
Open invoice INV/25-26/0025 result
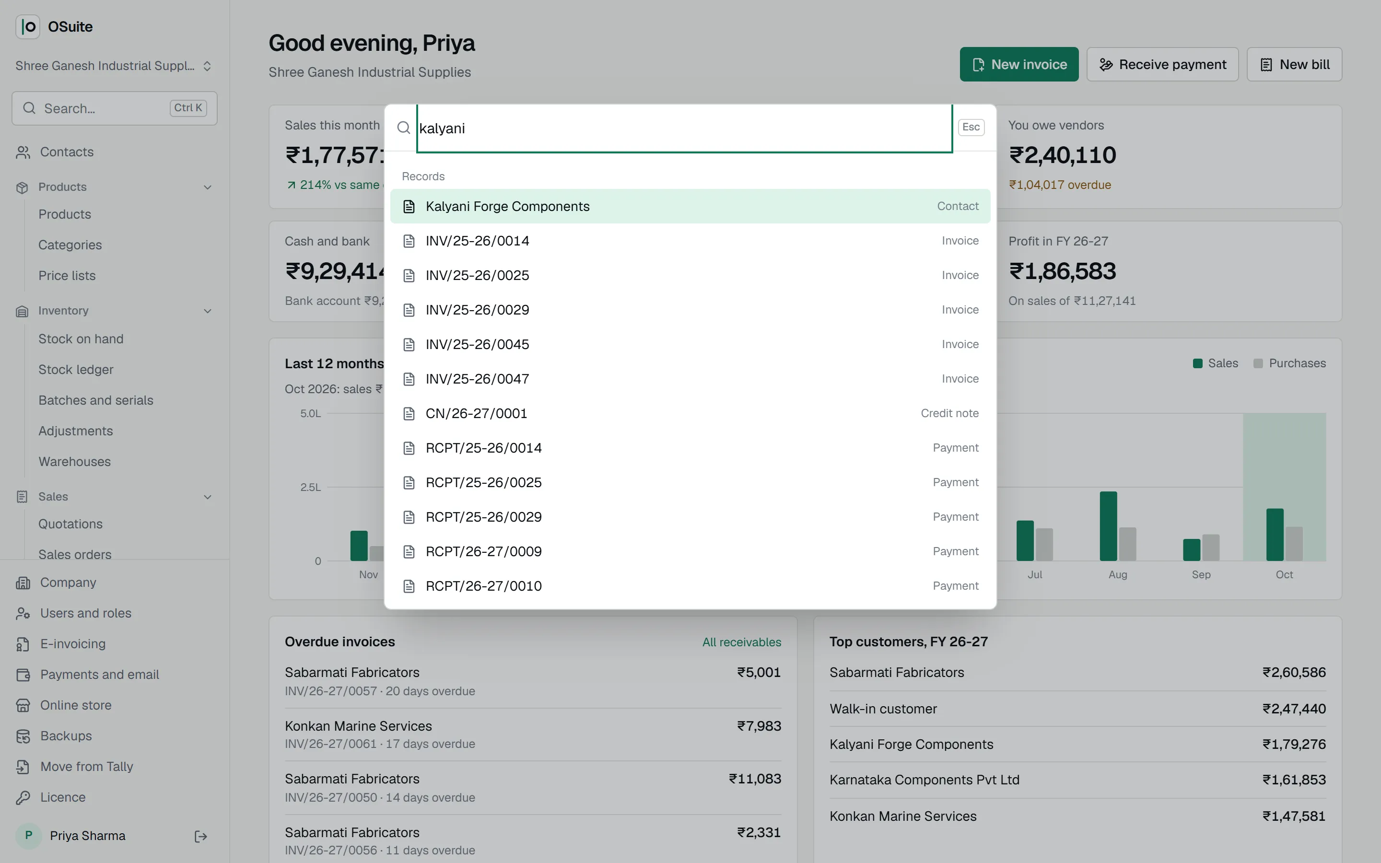click(690, 276)
